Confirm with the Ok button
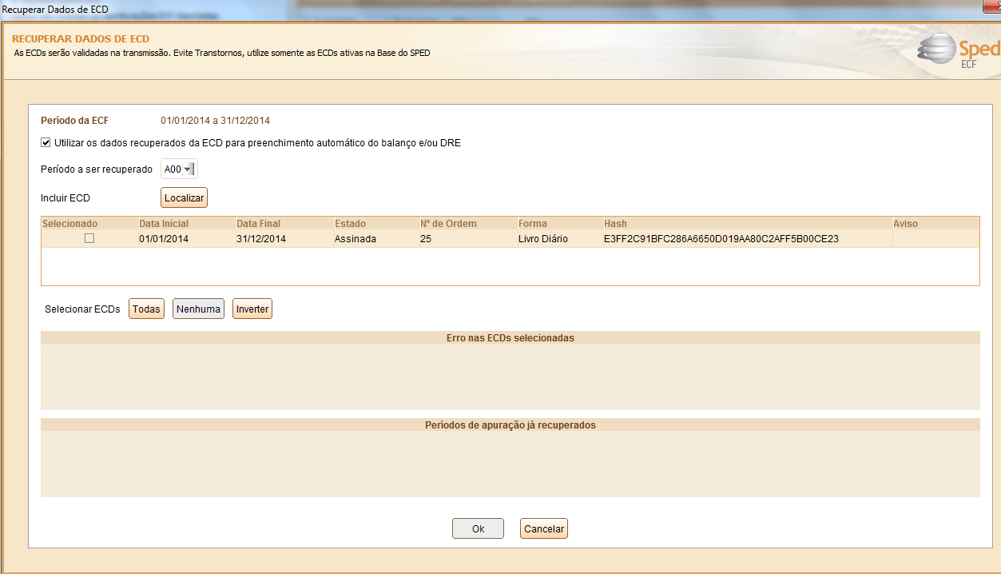This screenshot has height=574, width=1001. tap(478, 528)
